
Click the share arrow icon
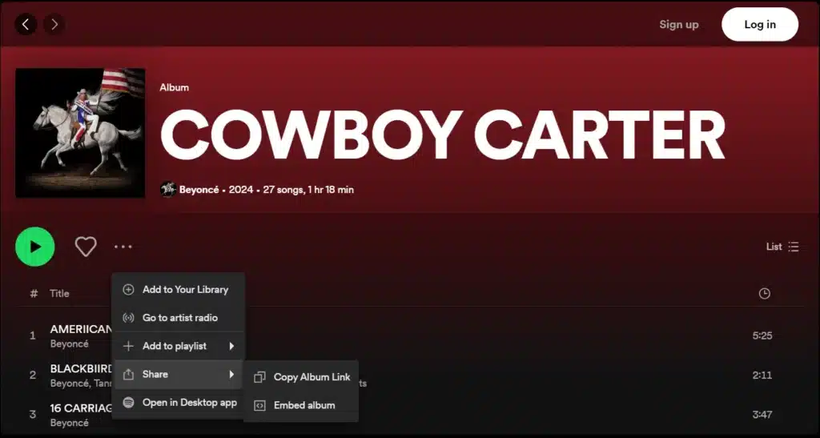point(128,374)
